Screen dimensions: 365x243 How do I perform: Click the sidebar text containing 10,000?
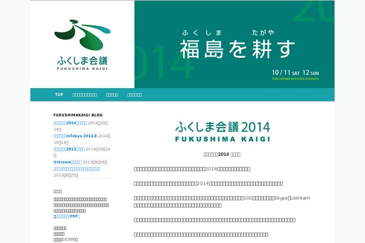[x=66, y=239]
